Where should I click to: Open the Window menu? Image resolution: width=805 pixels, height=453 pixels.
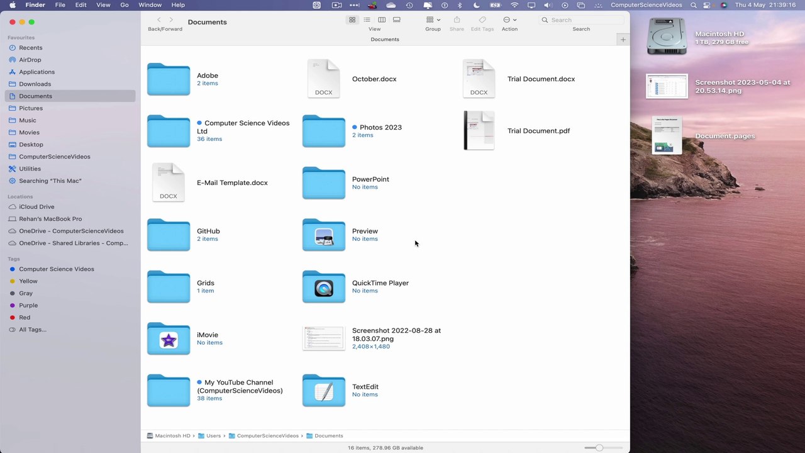[150, 5]
